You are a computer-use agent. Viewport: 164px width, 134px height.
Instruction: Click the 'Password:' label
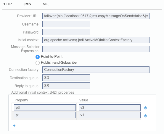[31, 32]
